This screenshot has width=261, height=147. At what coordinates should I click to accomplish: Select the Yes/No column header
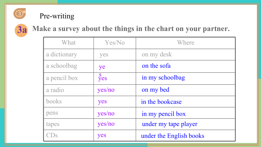coord(115,43)
